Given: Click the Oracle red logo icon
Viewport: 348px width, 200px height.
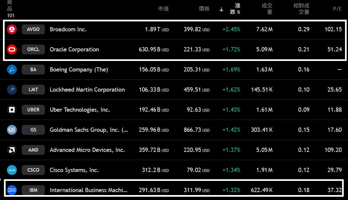Looking at the screenshot, I should (12, 49).
